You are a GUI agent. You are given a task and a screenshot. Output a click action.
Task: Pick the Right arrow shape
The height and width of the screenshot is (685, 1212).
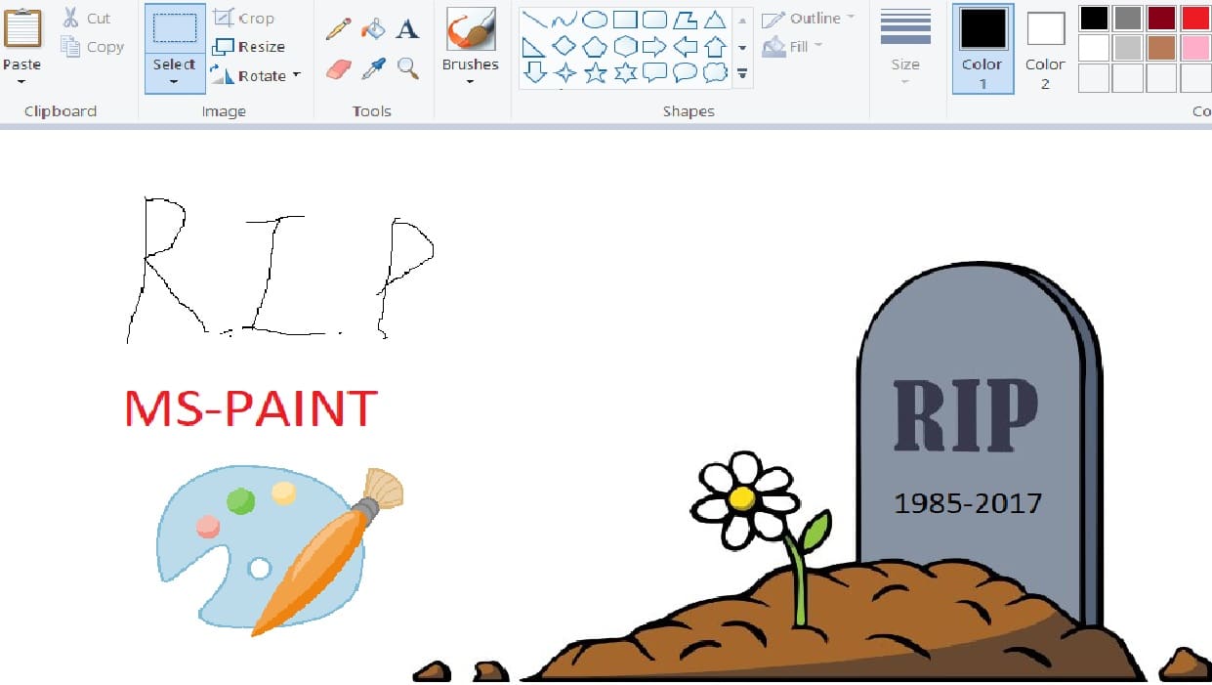[654, 46]
